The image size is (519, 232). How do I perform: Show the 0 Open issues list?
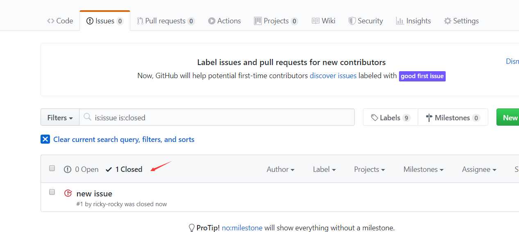click(82, 169)
